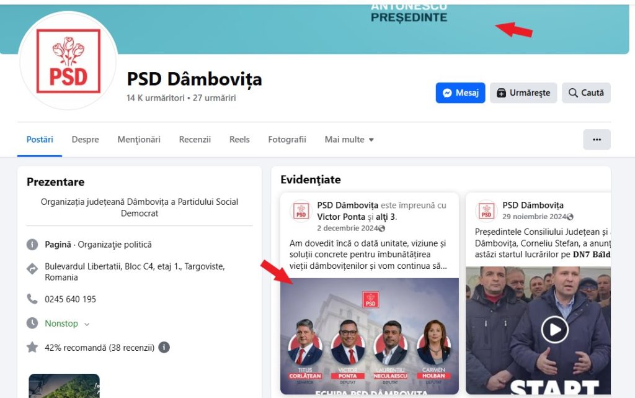This screenshot has height=398, width=635.
Task: Open the Victor Ponta tagged profile link
Action: coord(341,217)
